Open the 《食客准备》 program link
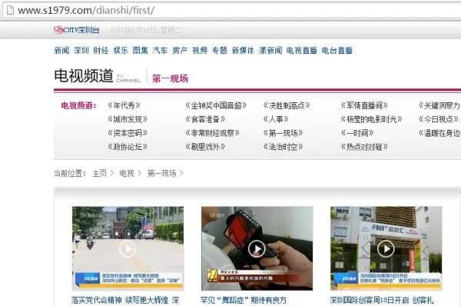The height and width of the screenshot is (306, 461). (x=205, y=119)
